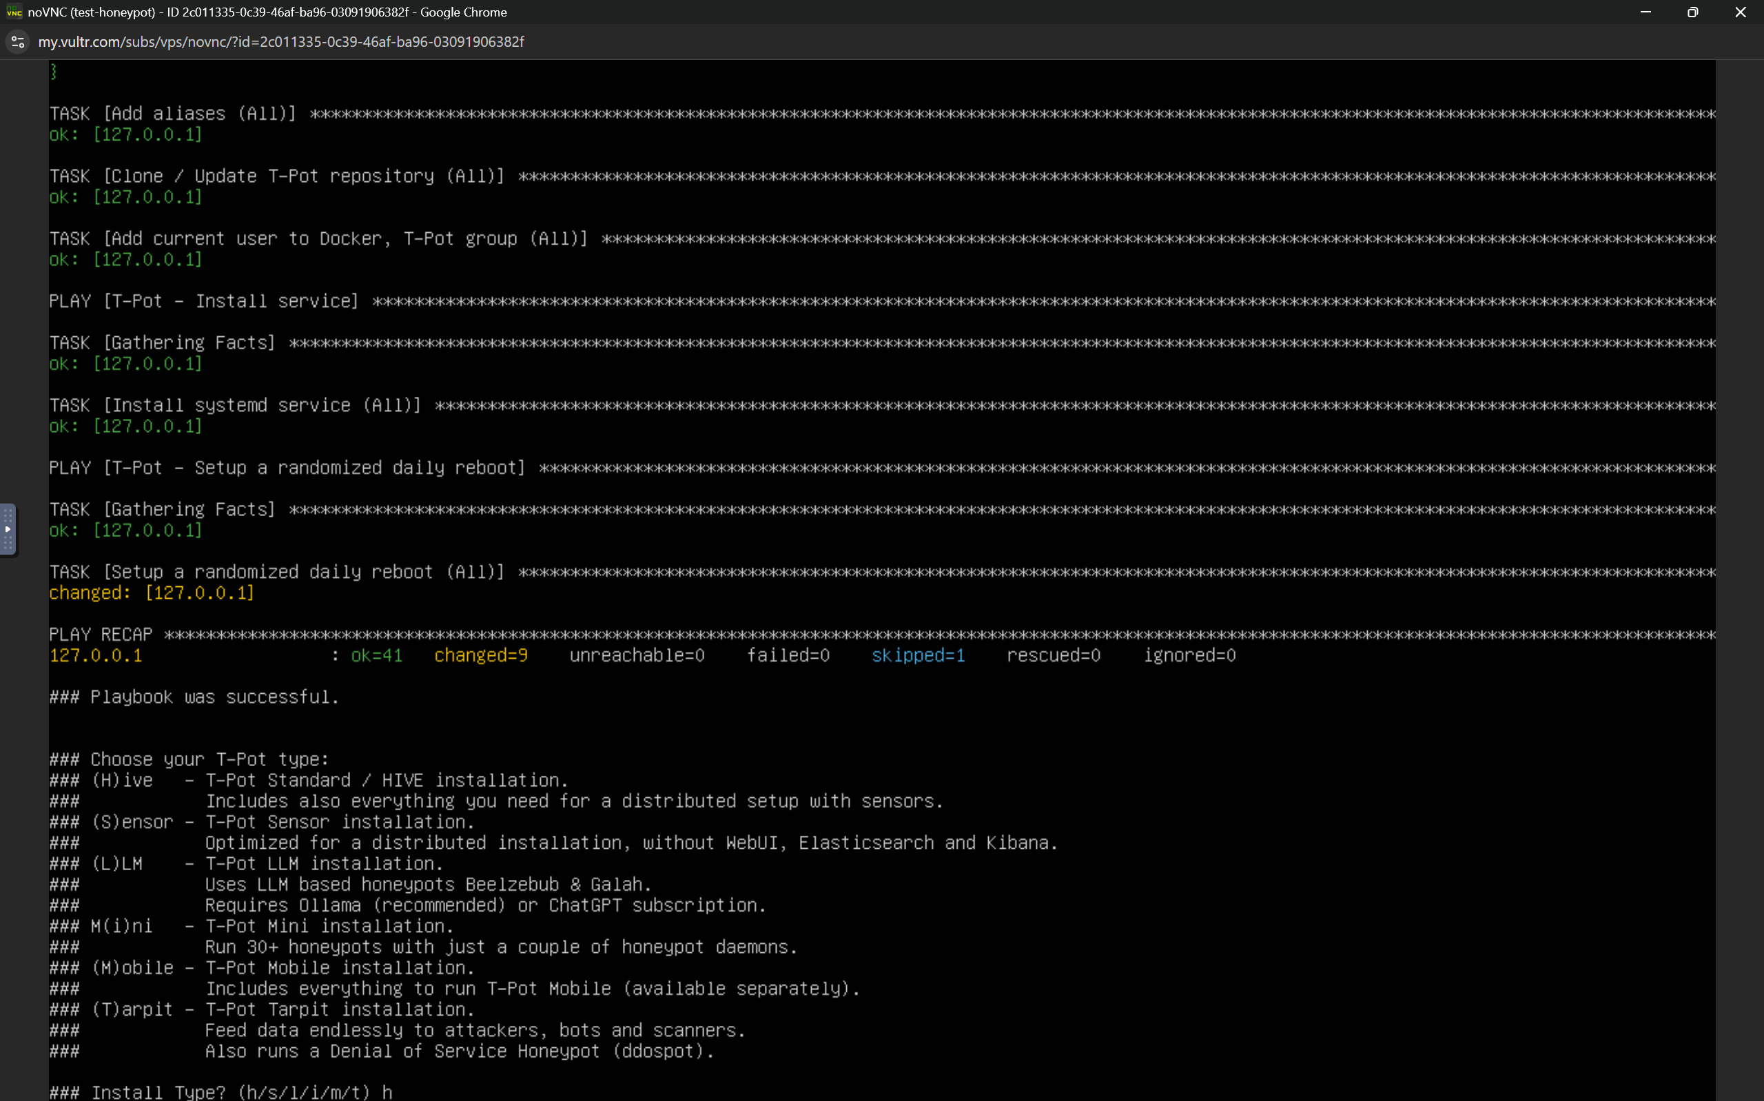Restore down the Chrome window

[x=1692, y=12]
